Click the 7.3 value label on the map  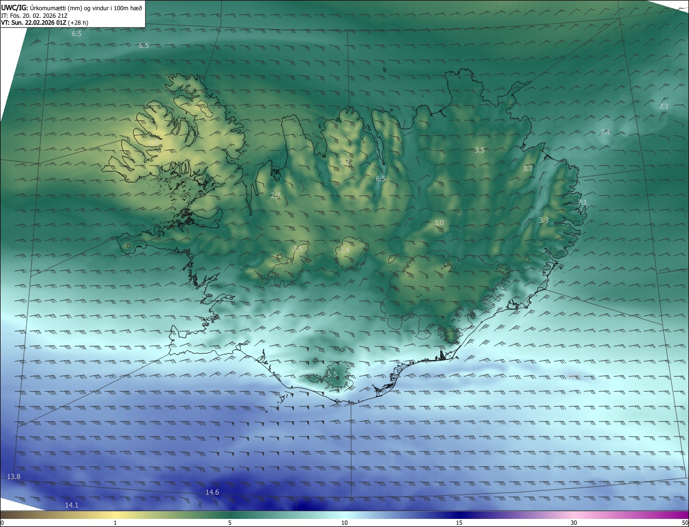pyautogui.click(x=664, y=107)
